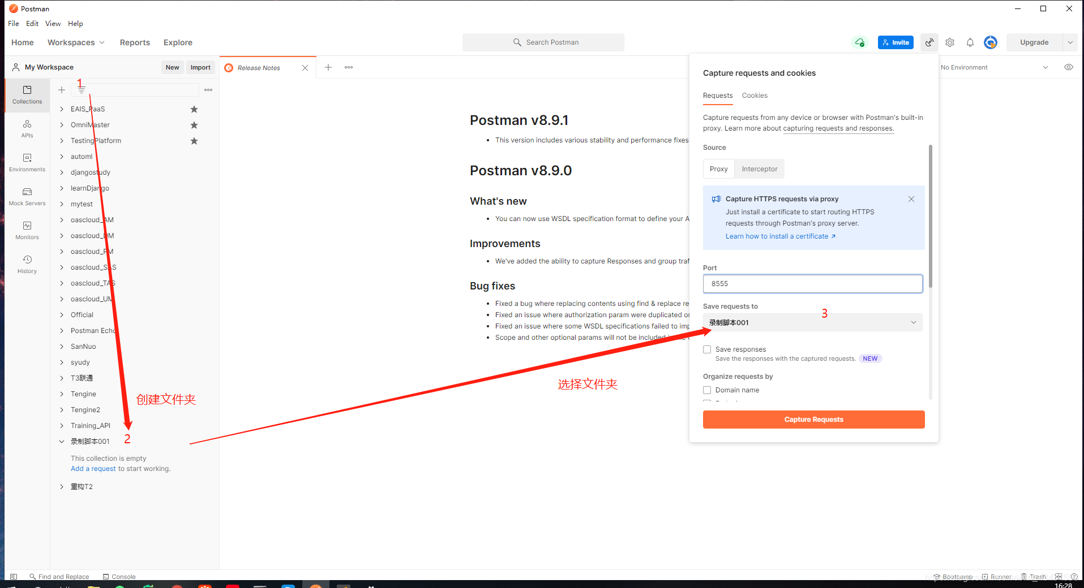Screen dimensions: 1084x588
Task: Check the Domain name checkbox
Action: pyautogui.click(x=707, y=390)
